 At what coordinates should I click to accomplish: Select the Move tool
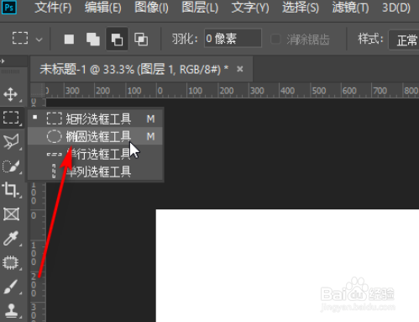(x=11, y=94)
